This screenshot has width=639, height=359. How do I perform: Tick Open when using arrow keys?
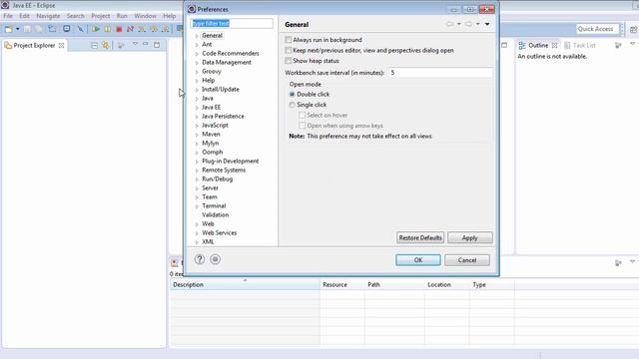302,126
